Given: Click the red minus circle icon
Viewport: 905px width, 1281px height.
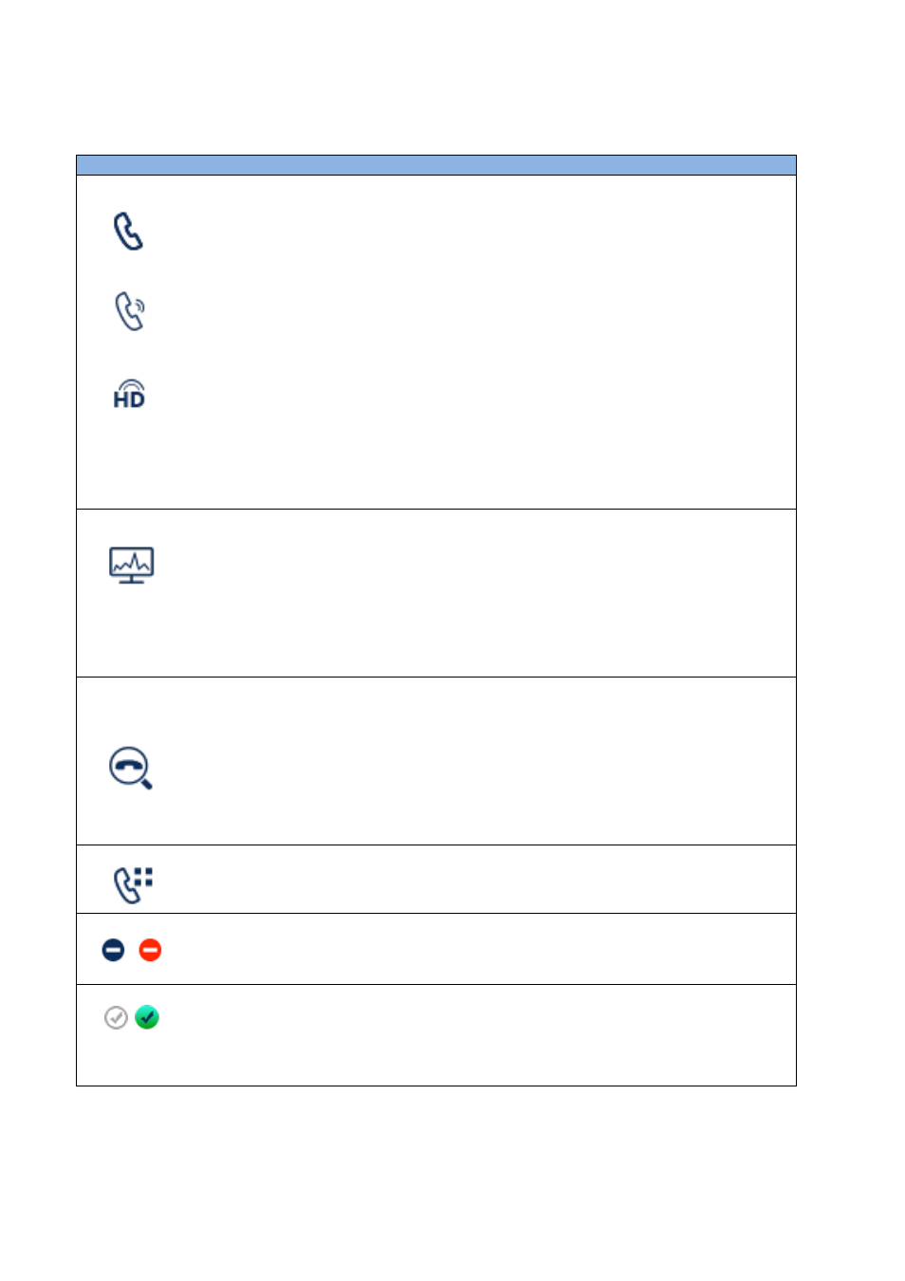Looking at the screenshot, I should point(150,950).
